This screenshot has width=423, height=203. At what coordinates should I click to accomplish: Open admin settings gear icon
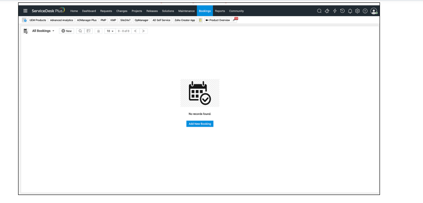pos(357,11)
